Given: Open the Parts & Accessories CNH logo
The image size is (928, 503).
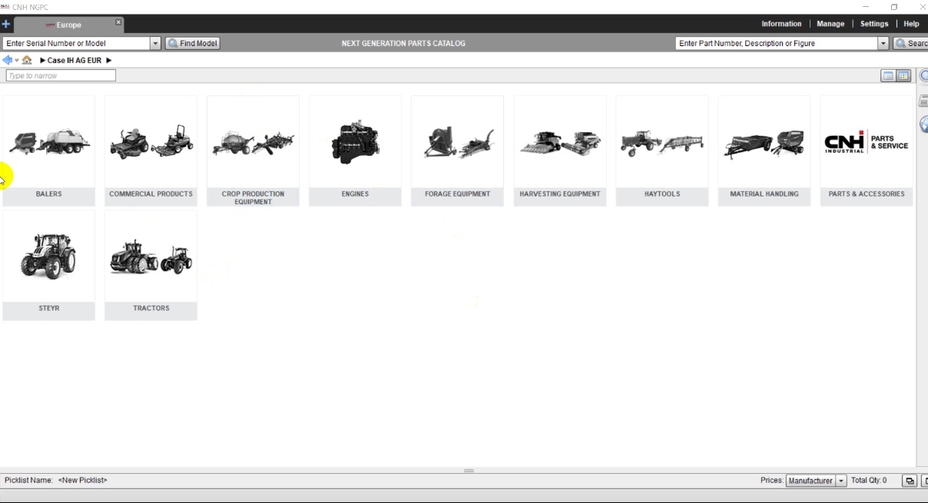Looking at the screenshot, I should [x=867, y=142].
